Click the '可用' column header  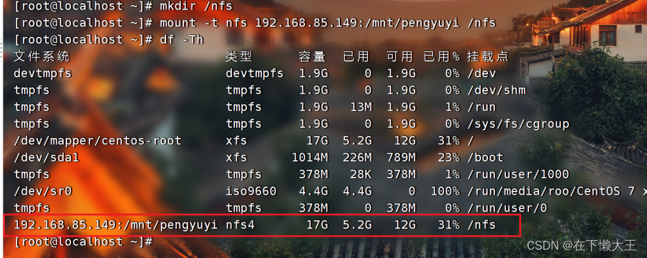pos(400,57)
